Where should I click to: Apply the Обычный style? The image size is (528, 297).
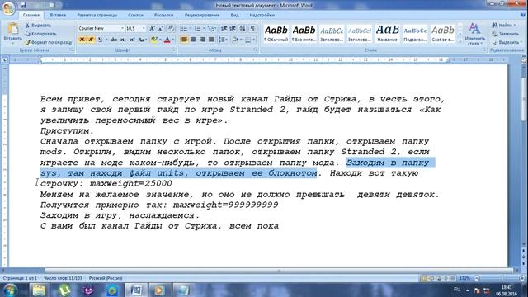(x=276, y=33)
